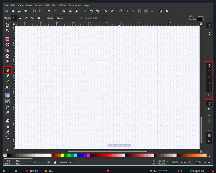Select the Spiral tool

pos(8,62)
